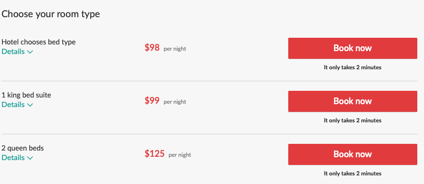424x184 pixels.
Task: Expand chevron arrow for 1 king bed suite
Action: tap(30, 105)
